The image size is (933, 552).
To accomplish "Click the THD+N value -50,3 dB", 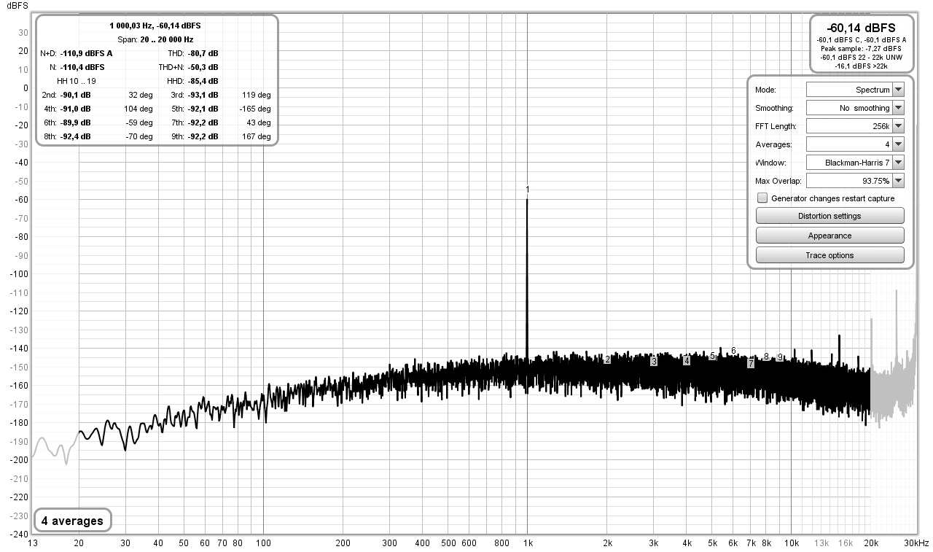I will [203, 67].
